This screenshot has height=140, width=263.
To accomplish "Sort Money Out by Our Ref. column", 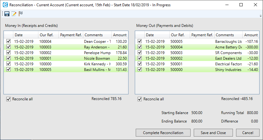I will tap(179, 35).
